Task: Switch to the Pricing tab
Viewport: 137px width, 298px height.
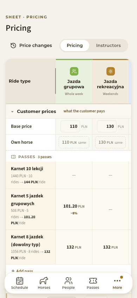Action: point(74,46)
